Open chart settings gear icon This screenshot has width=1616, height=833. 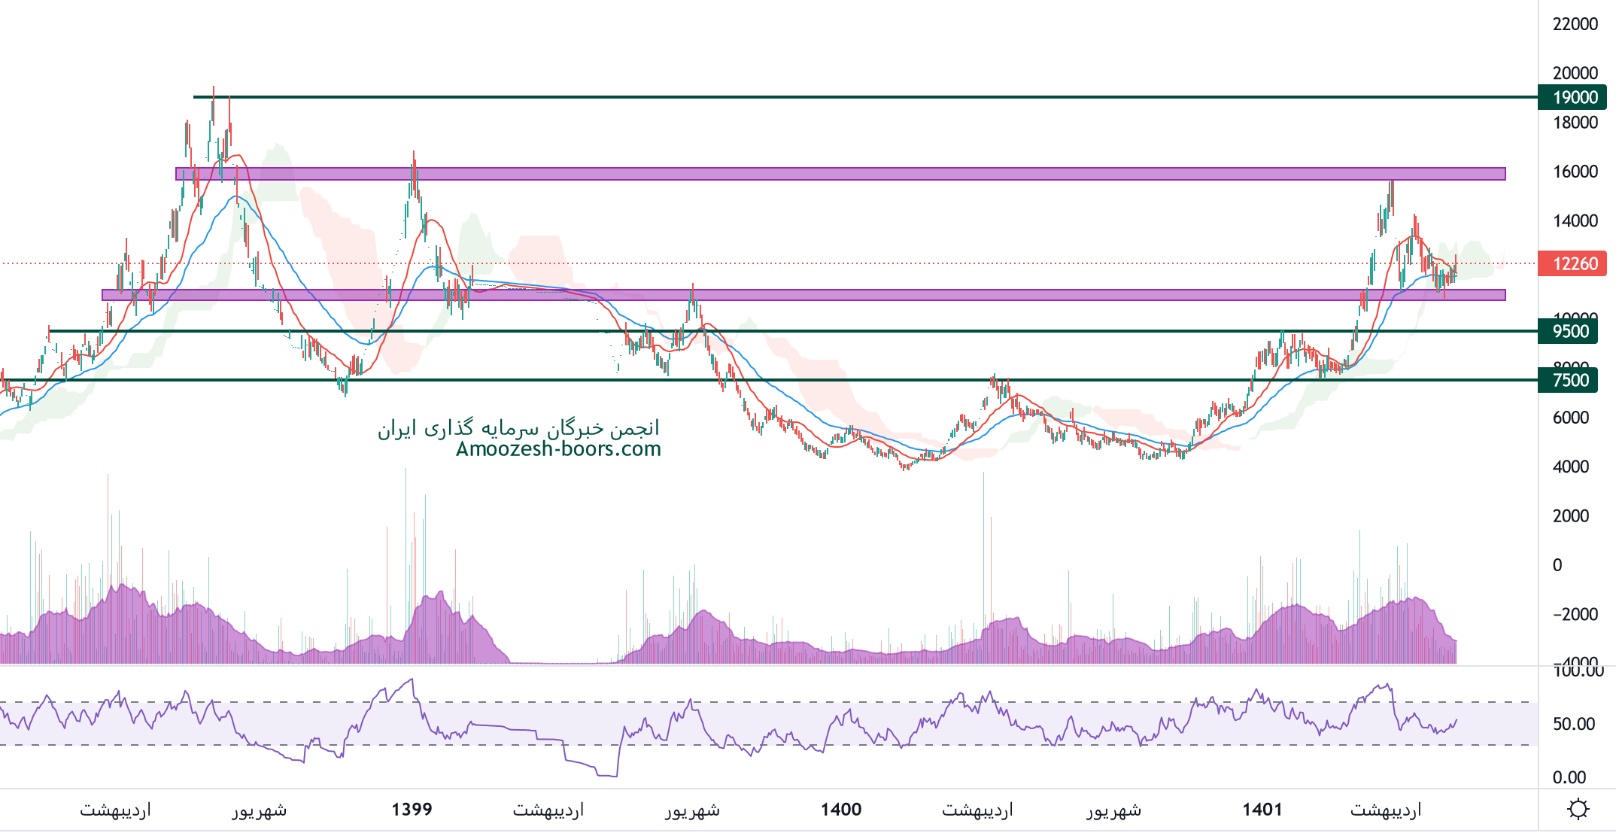[x=1577, y=810]
